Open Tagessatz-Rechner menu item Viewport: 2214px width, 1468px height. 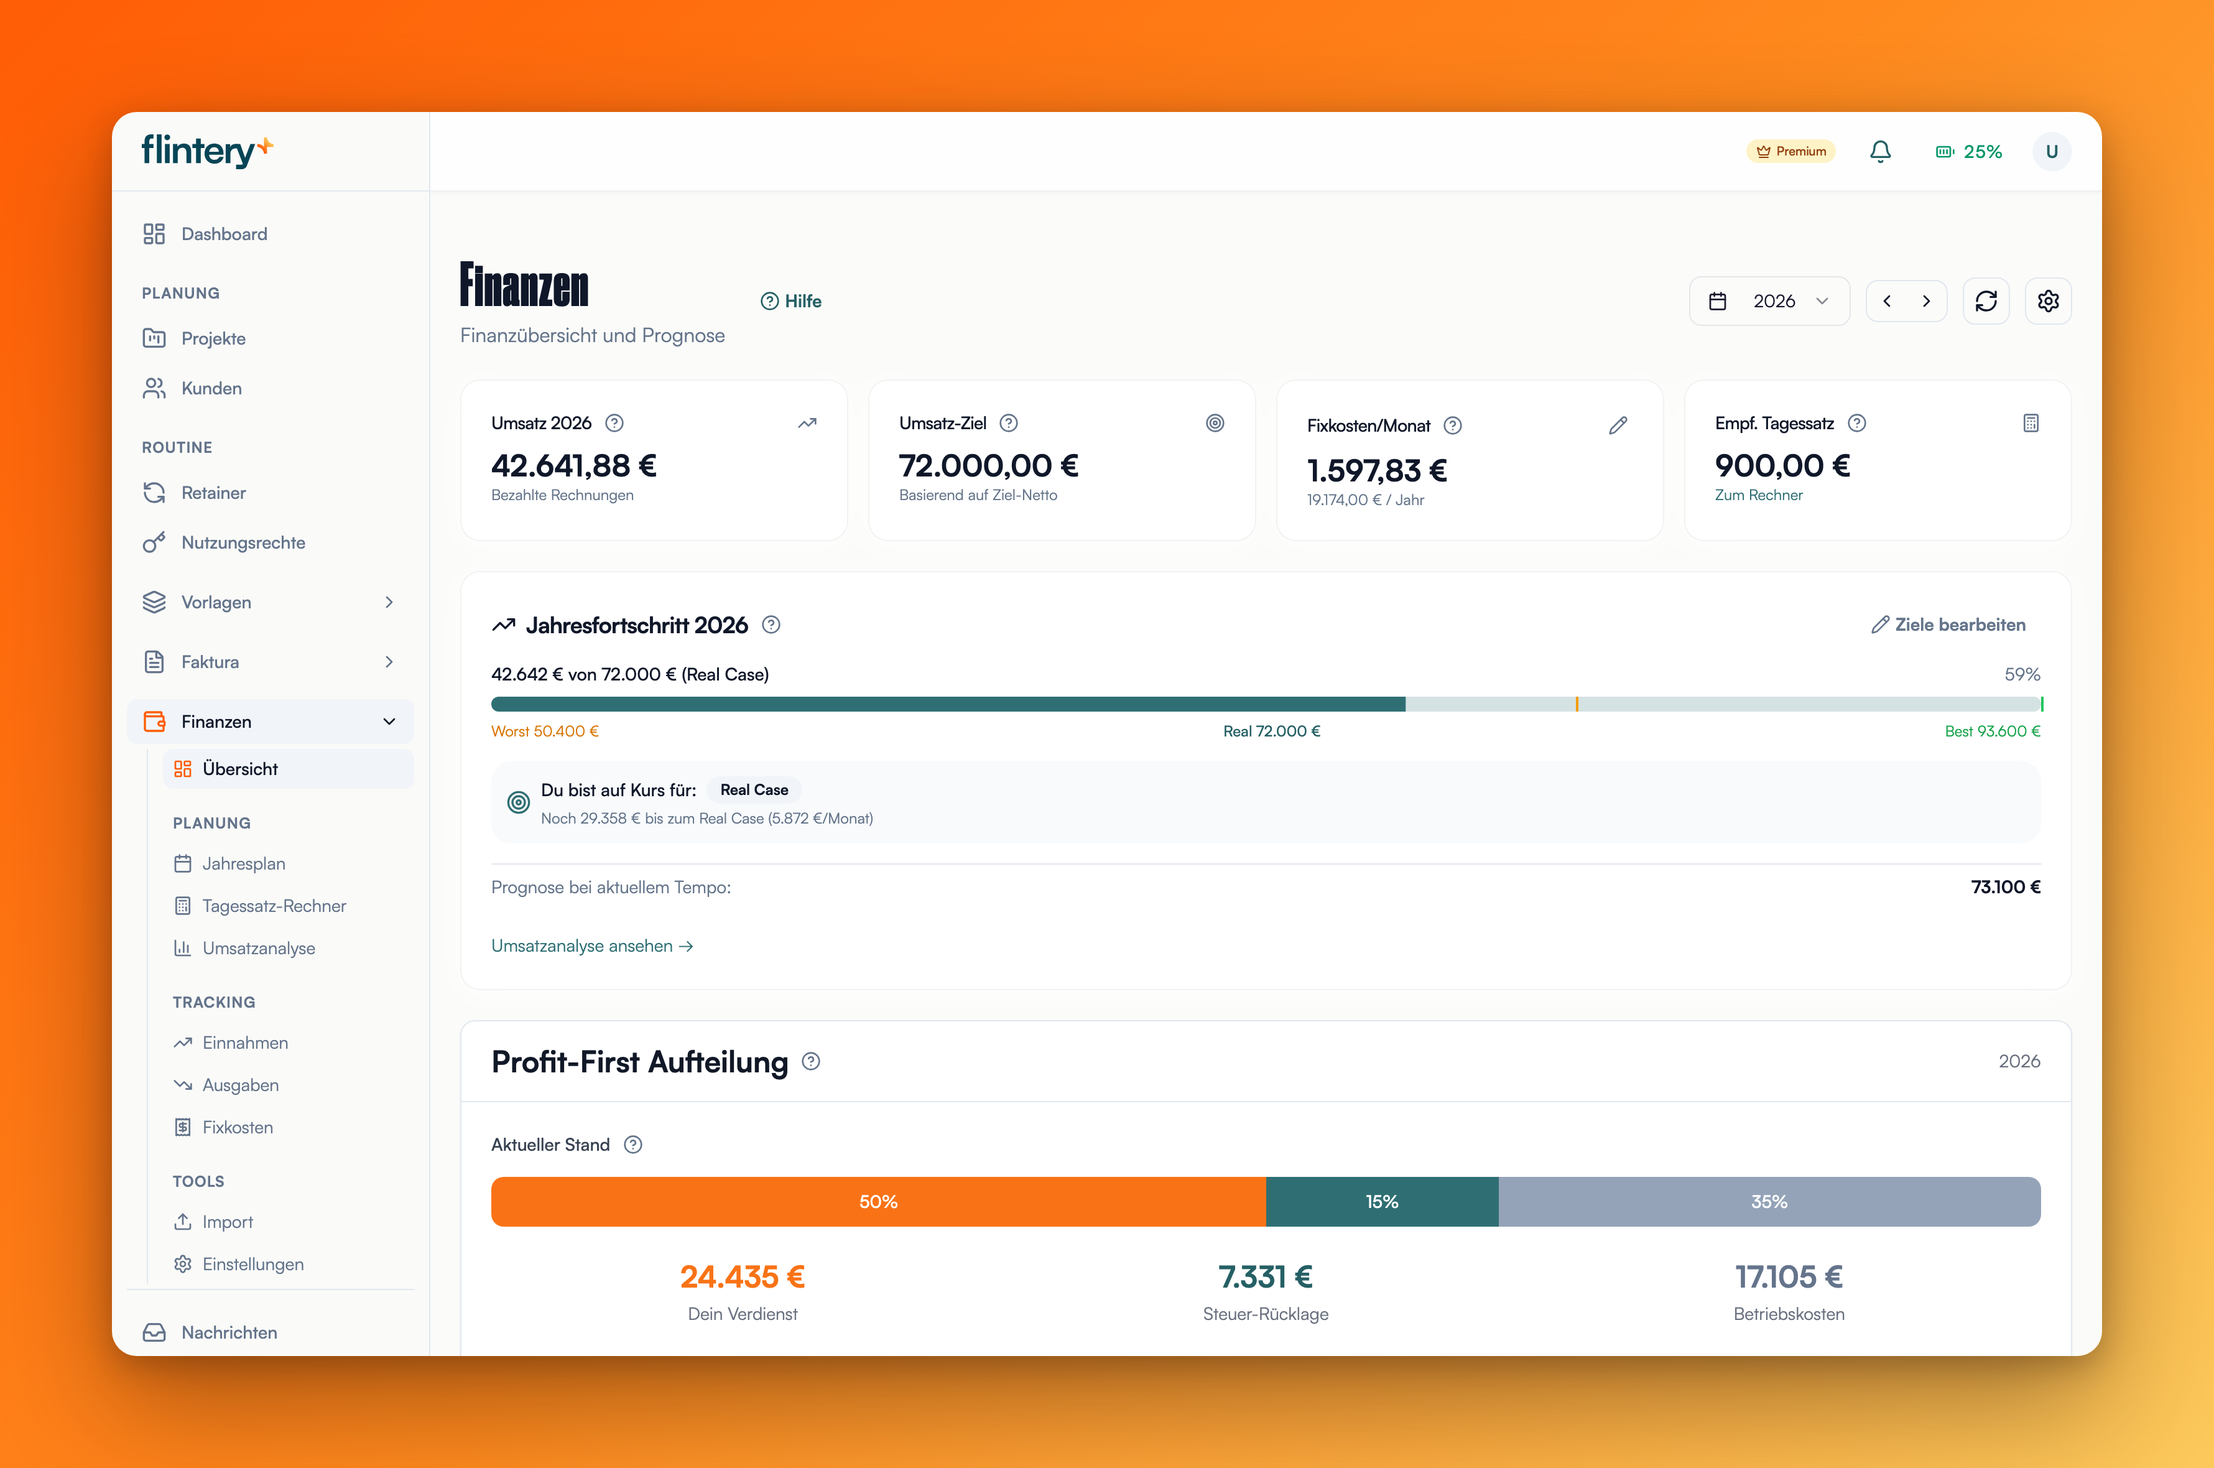273,906
